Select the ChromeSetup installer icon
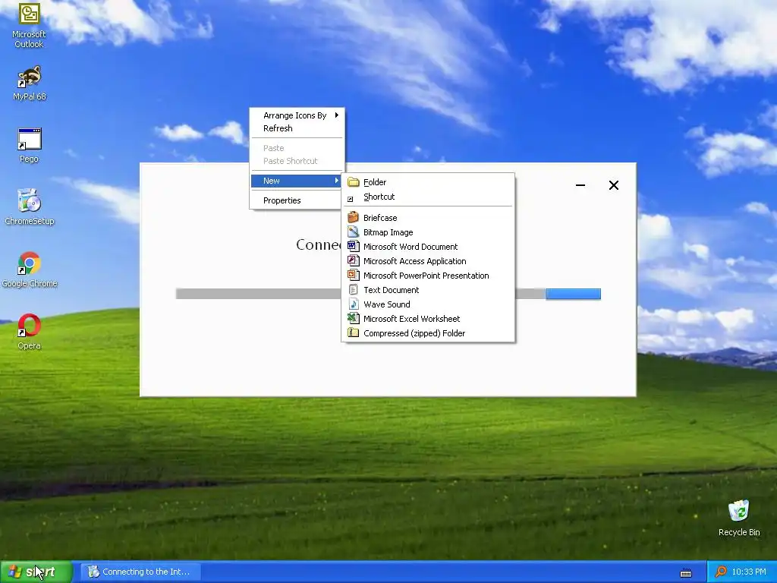777x583 pixels. 30,208
